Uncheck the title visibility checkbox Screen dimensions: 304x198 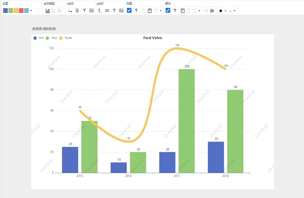[129, 11]
